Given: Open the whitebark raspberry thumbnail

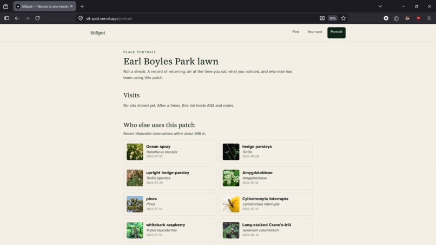Looking at the screenshot, I should pyautogui.click(x=135, y=230).
